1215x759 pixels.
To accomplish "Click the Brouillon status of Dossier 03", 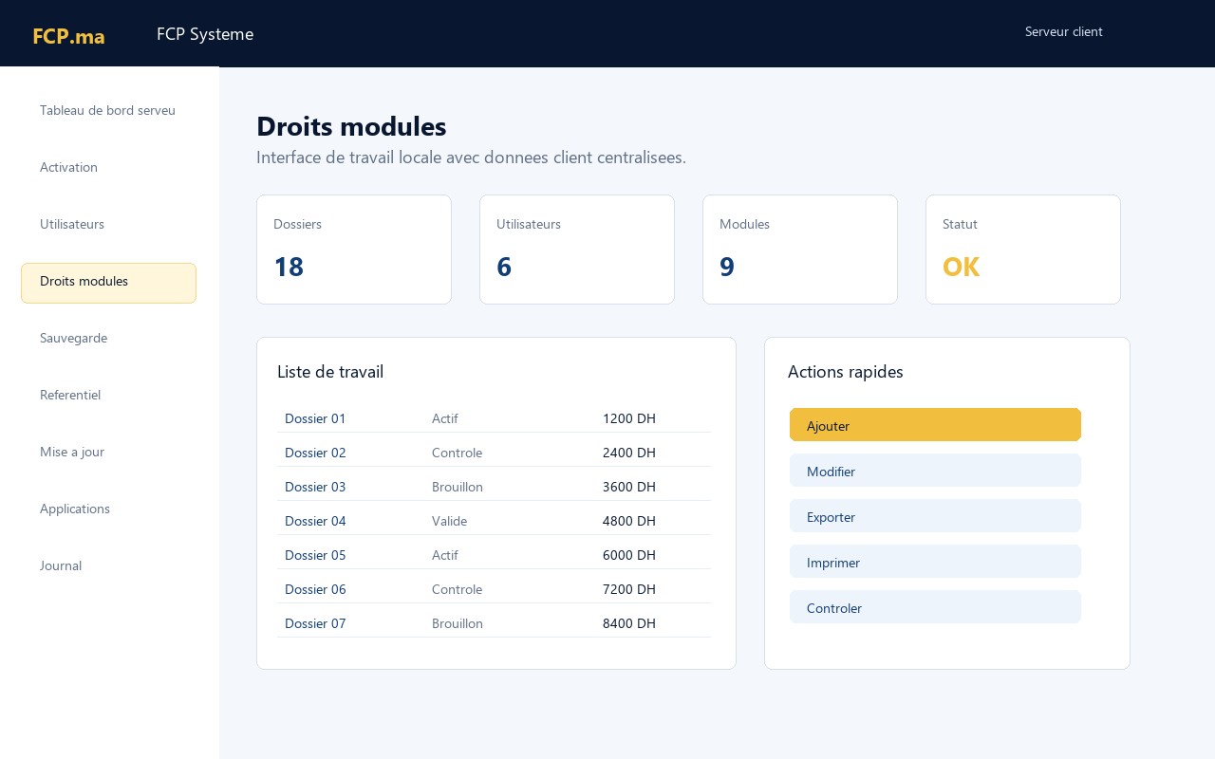I will coord(458,487).
